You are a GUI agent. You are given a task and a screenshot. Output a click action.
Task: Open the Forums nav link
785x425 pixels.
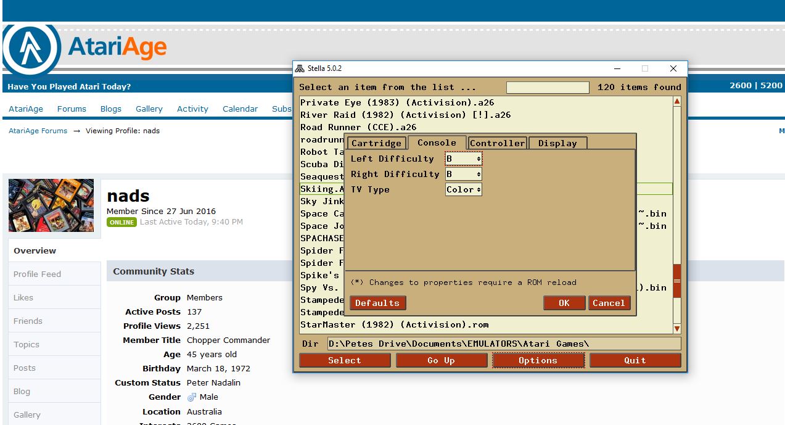(x=72, y=109)
